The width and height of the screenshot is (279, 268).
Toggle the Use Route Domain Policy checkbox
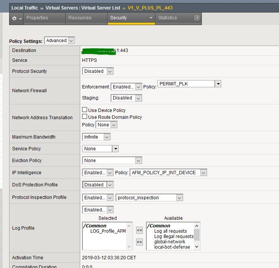[85, 117]
